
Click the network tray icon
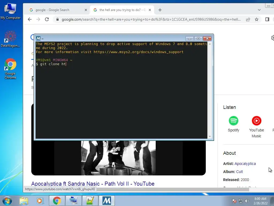tap(241, 201)
